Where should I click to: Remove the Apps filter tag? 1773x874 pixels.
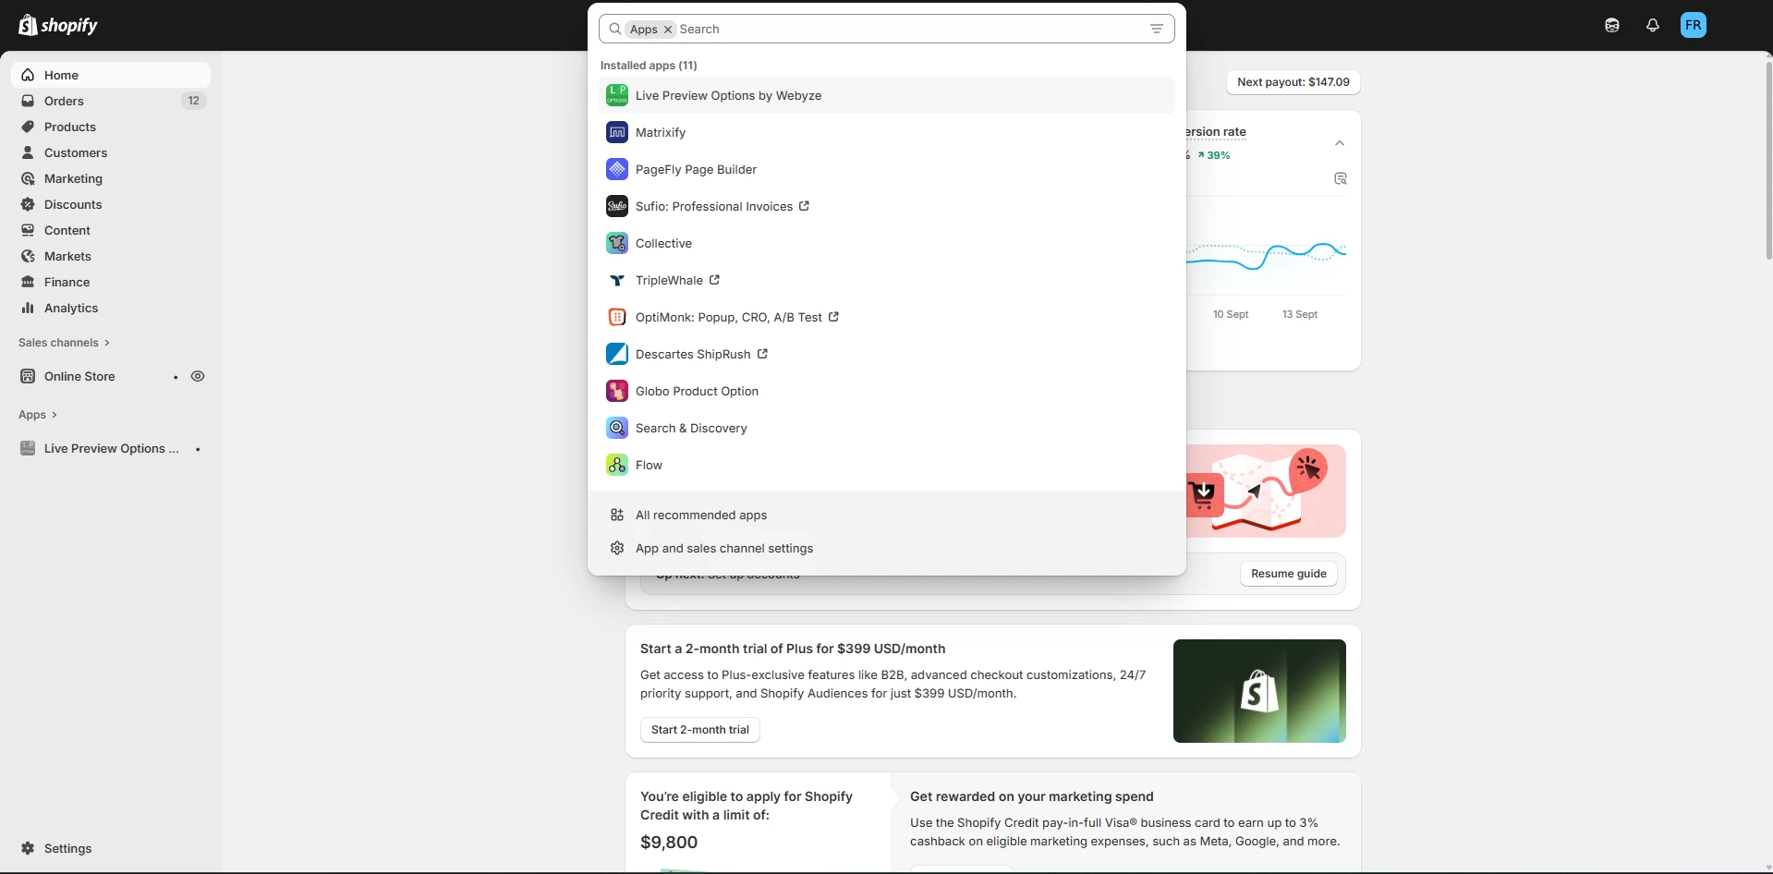coord(668,30)
